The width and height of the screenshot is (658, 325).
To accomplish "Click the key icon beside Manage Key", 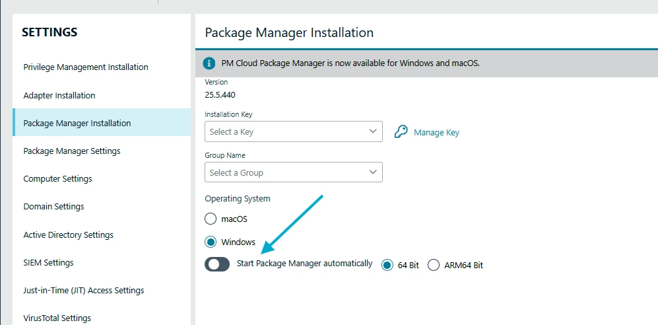I will (401, 132).
